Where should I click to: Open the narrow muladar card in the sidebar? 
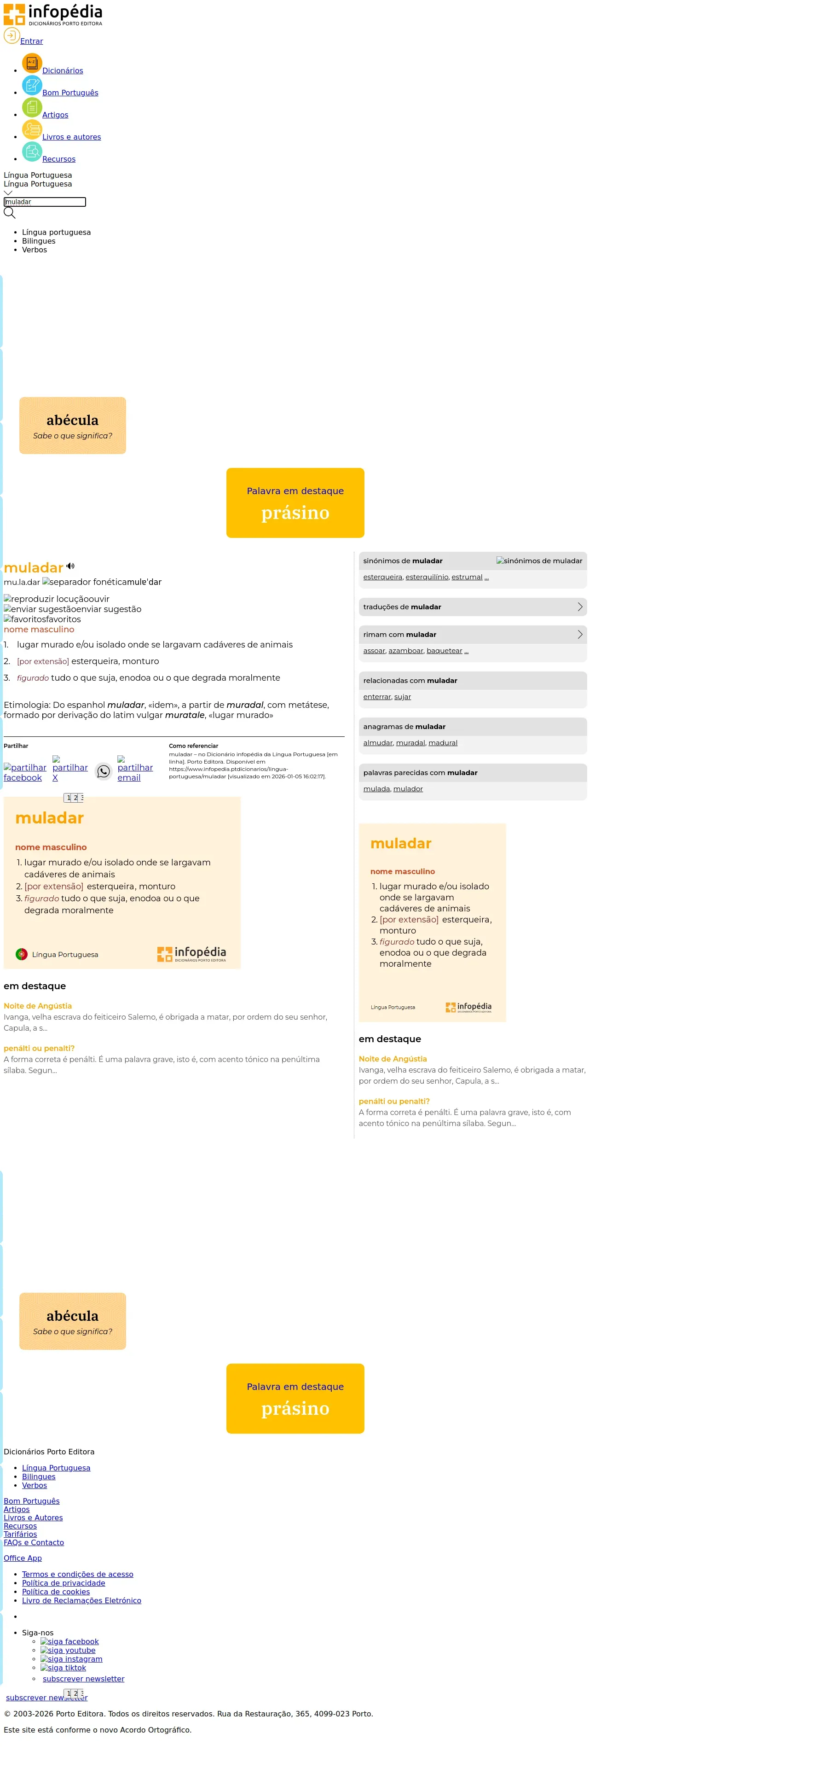pos(432,923)
